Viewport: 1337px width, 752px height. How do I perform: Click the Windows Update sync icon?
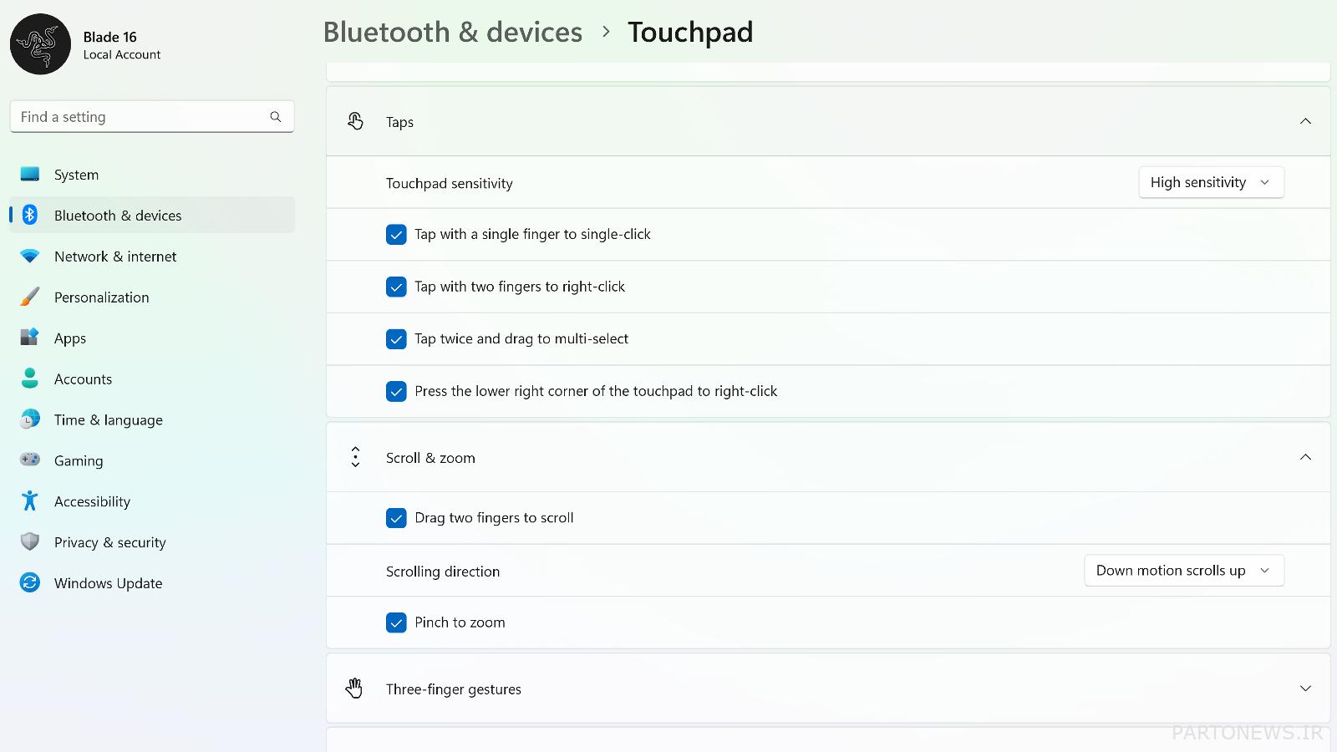[x=30, y=583]
